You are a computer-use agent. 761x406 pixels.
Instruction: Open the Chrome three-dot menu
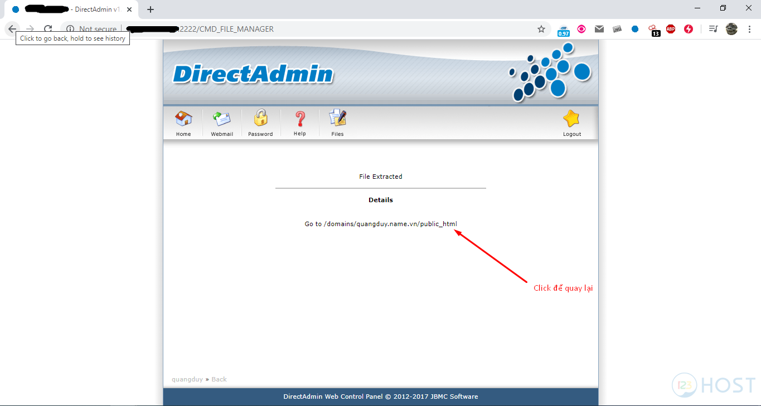click(x=749, y=29)
